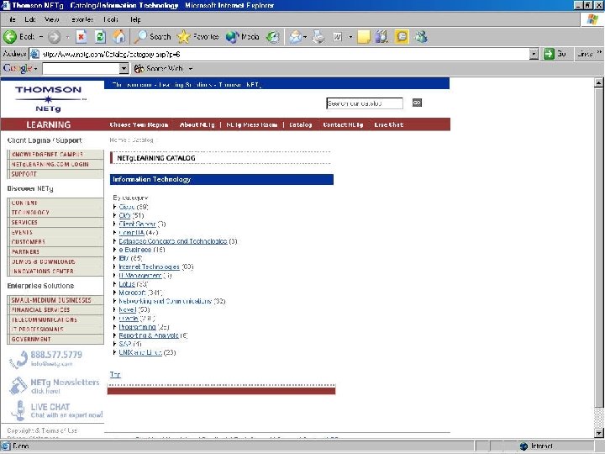
Task: Open the Google search box dropdown
Action: click(x=124, y=69)
